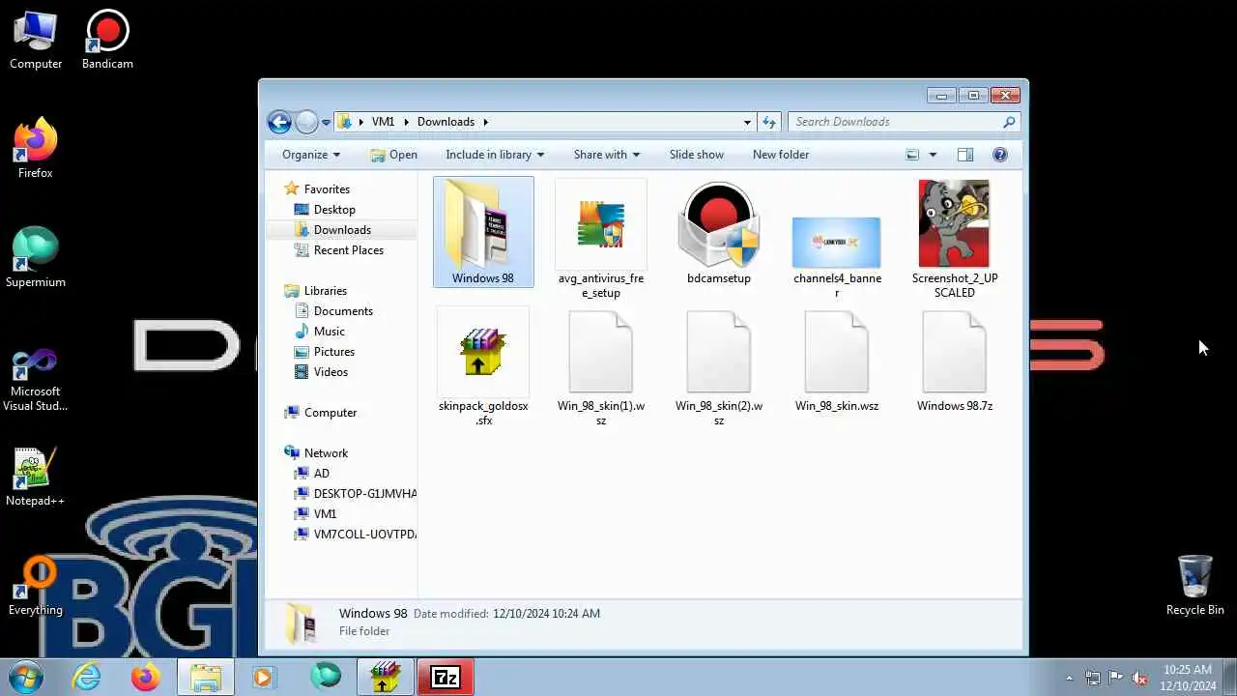This screenshot has width=1237, height=696.
Task: Select the Bandicam desktop shortcut
Action: click(107, 41)
